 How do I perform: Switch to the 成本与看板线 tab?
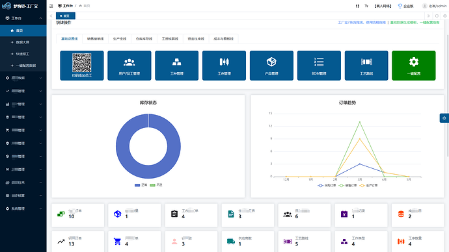pos(224,39)
